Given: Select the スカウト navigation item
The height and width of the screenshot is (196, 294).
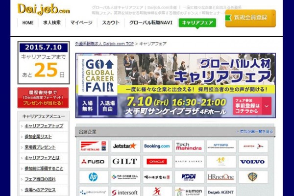Looking at the screenshot, I should click(111, 23).
